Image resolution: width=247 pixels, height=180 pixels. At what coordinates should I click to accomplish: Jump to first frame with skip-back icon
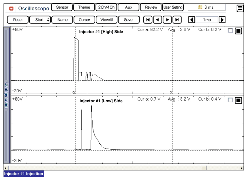148,20
